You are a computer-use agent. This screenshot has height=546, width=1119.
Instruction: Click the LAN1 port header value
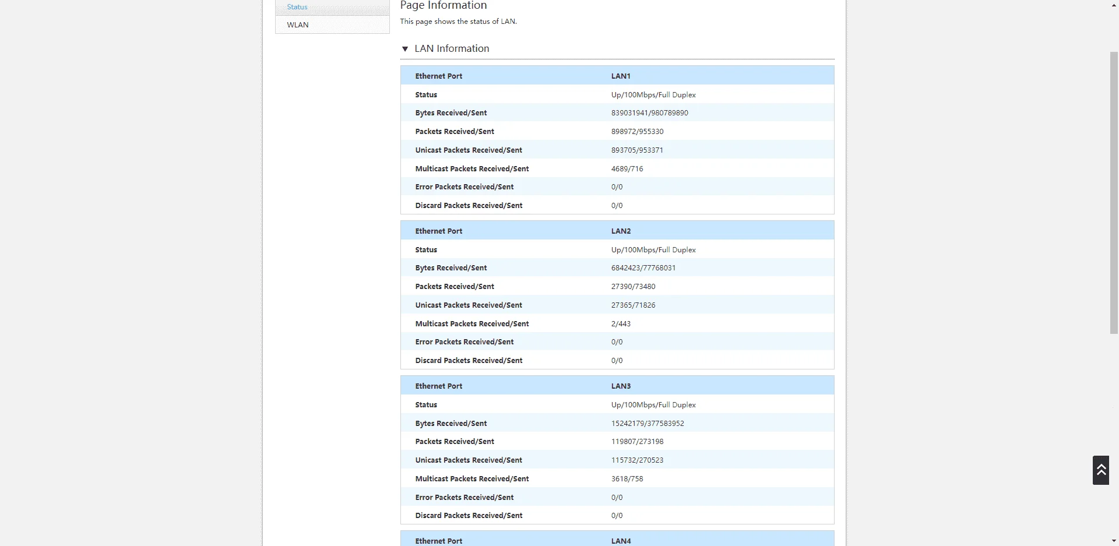pos(621,76)
